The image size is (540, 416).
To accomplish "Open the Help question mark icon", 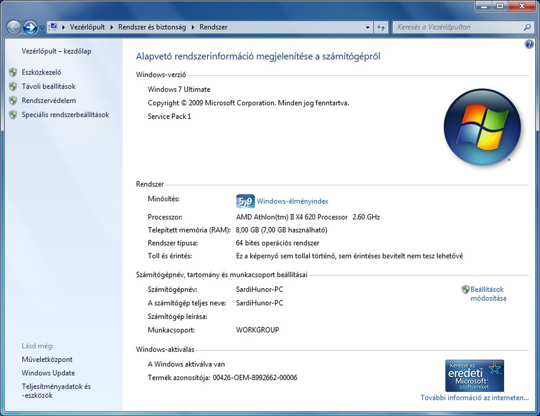I will coord(529,44).
